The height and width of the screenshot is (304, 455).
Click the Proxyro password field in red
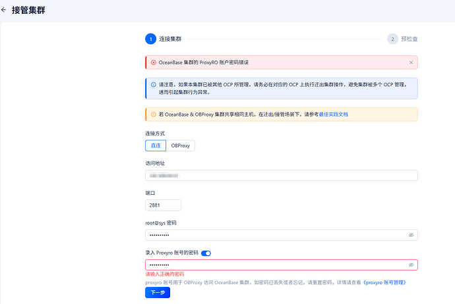point(277,265)
